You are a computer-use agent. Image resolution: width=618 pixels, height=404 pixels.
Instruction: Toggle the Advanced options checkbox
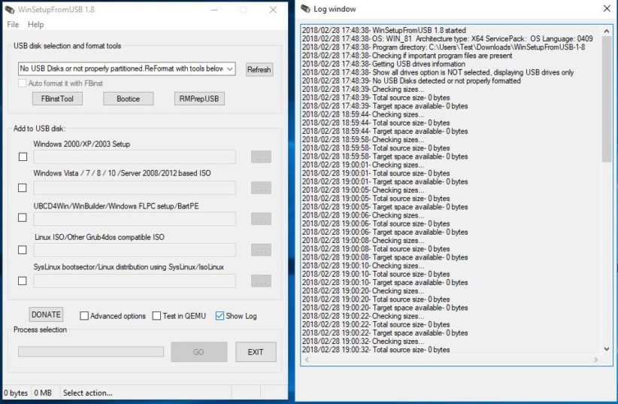pos(84,316)
